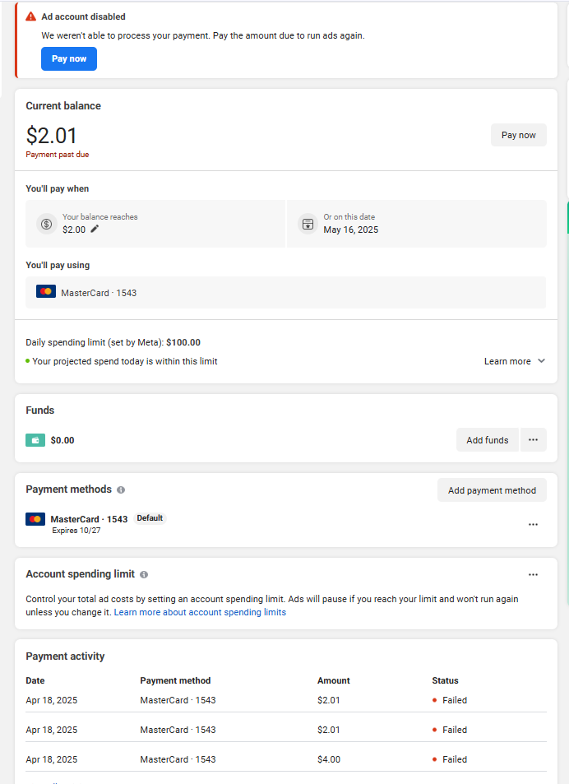Click the $0.00 funds amount
This screenshot has width=569, height=784.
(62, 440)
